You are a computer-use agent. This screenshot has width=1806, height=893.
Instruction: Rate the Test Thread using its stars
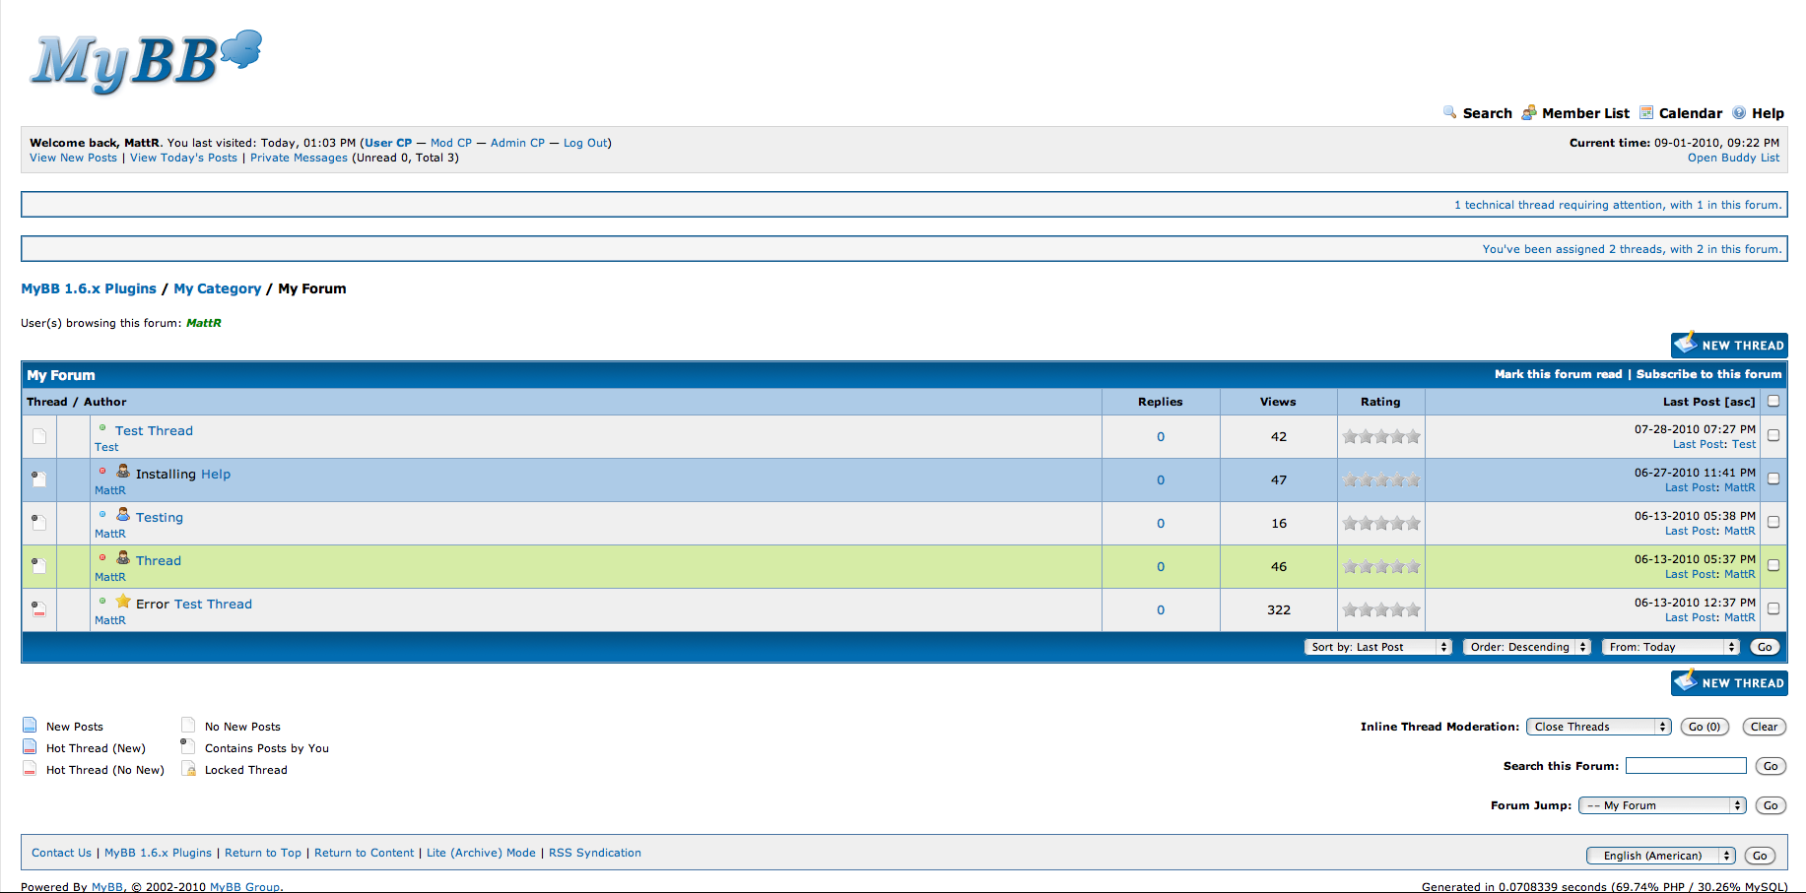click(1380, 436)
